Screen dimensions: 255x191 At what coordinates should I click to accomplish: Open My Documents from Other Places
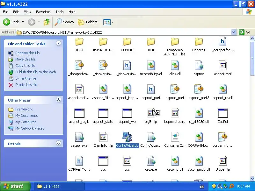point(26,116)
